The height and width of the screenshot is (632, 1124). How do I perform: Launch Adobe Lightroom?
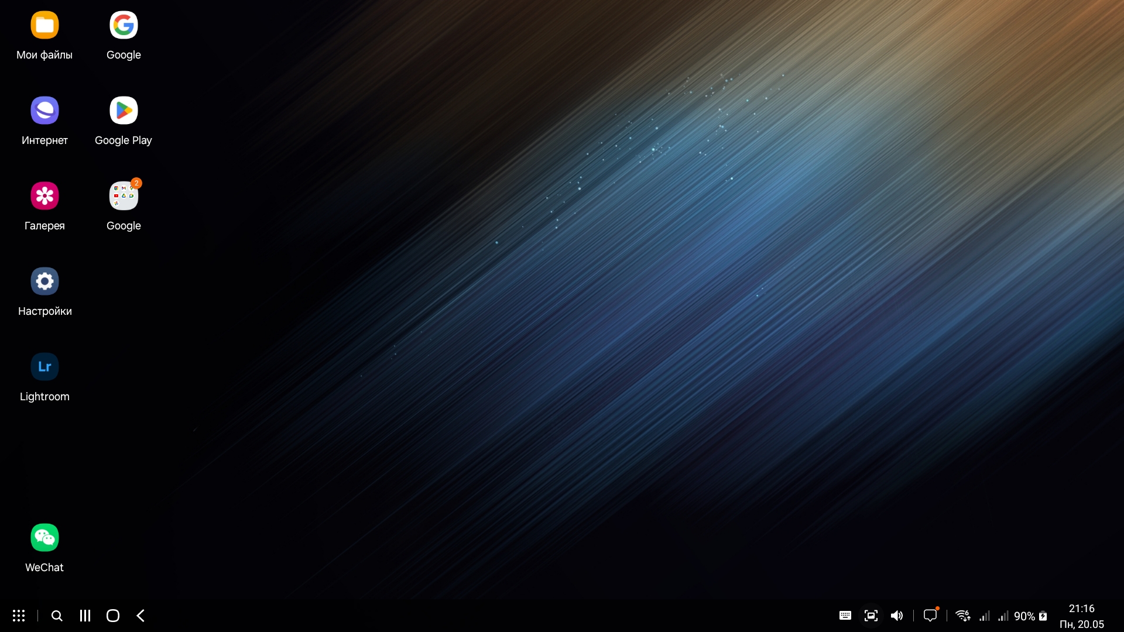point(44,367)
